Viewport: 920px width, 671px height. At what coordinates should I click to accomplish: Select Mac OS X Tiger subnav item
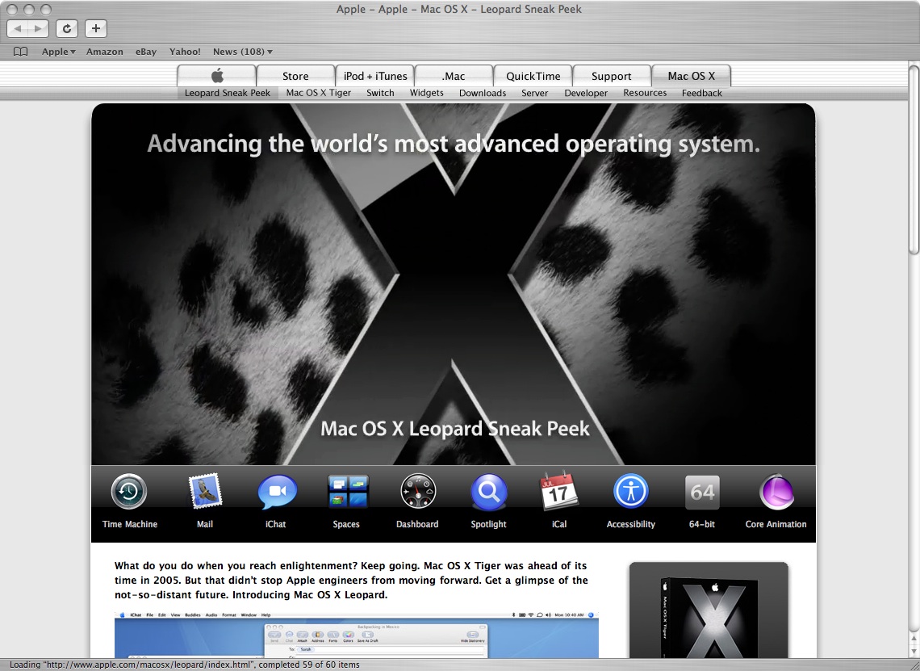319,93
